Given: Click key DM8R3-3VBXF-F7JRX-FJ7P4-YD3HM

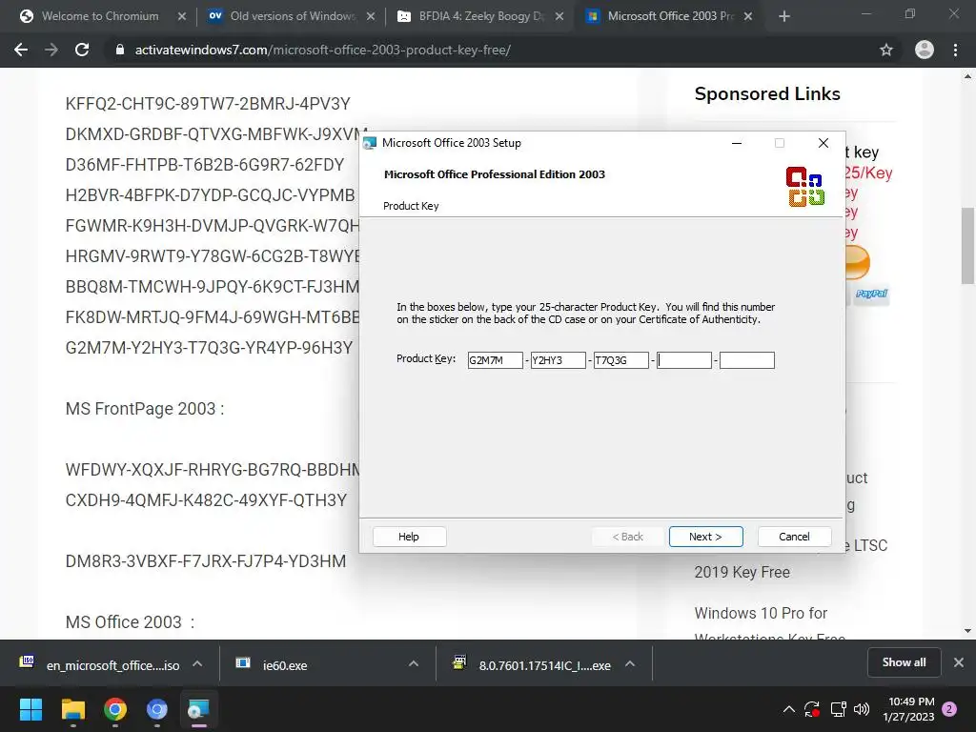Looking at the screenshot, I should click(x=206, y=560).
